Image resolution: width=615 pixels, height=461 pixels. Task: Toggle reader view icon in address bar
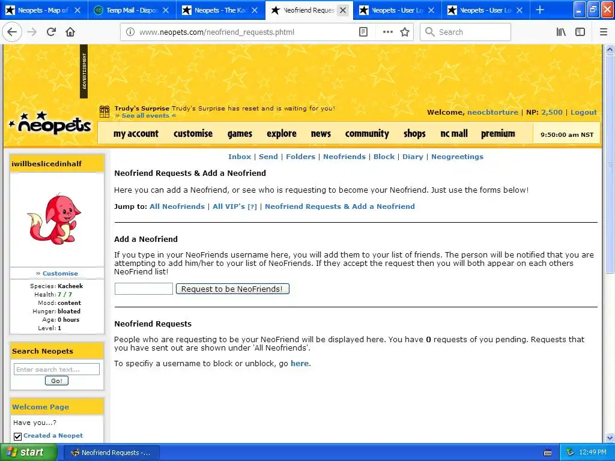coord(363,32)
